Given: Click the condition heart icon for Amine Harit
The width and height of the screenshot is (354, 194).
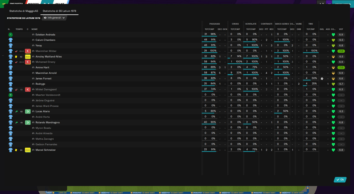Looking at the screenshot, I should point(333,68).
